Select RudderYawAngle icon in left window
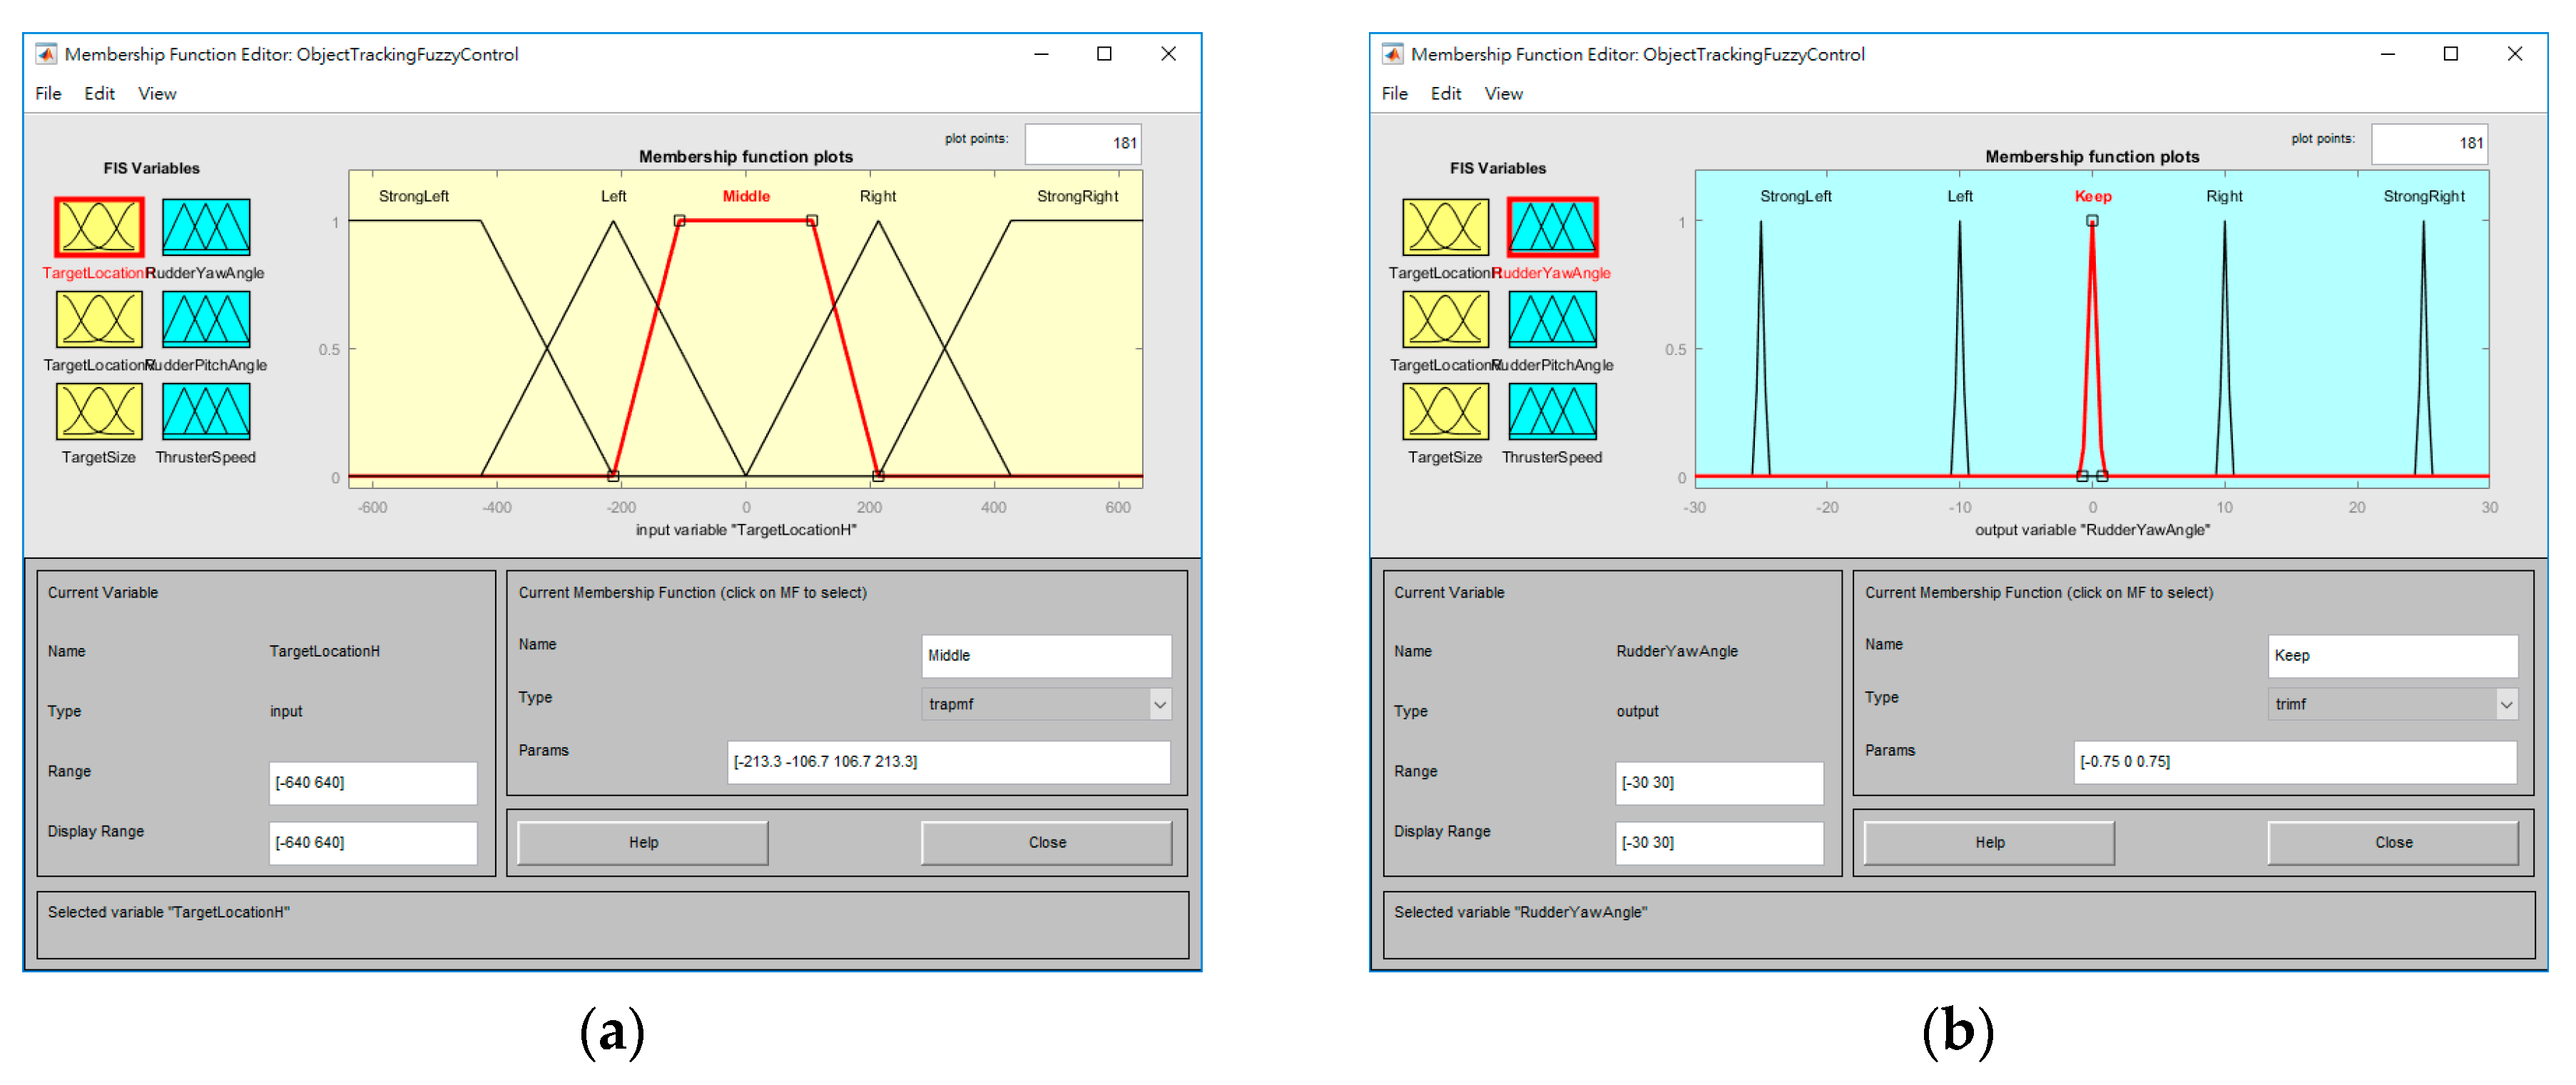Viewport: 2576px width, 1085px height. click(206, 228)
